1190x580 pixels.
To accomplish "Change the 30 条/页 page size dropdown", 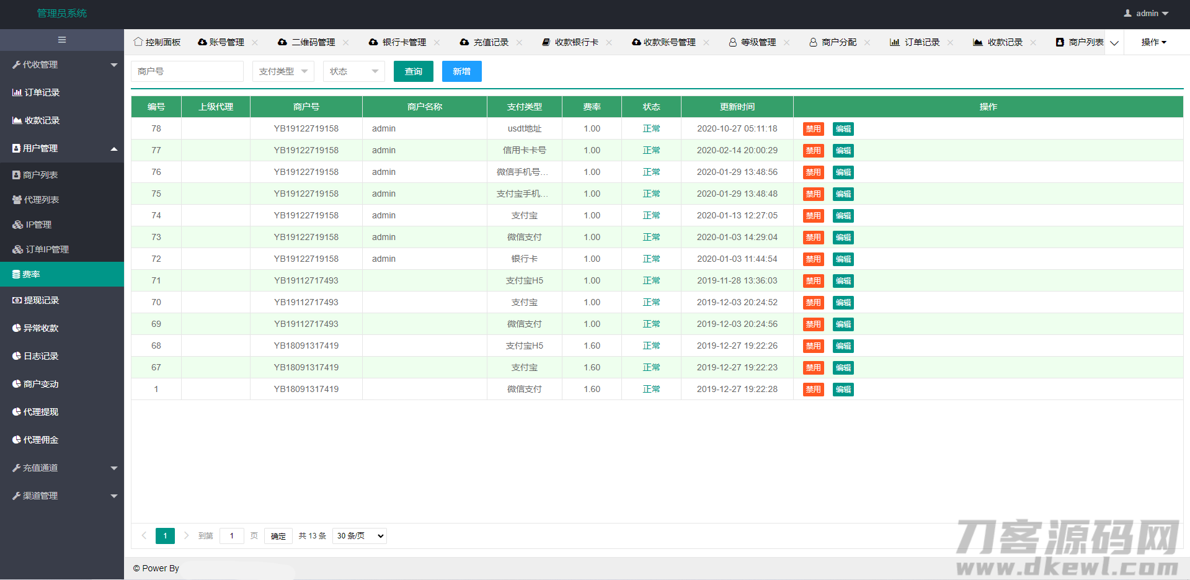I will [360, 536].
